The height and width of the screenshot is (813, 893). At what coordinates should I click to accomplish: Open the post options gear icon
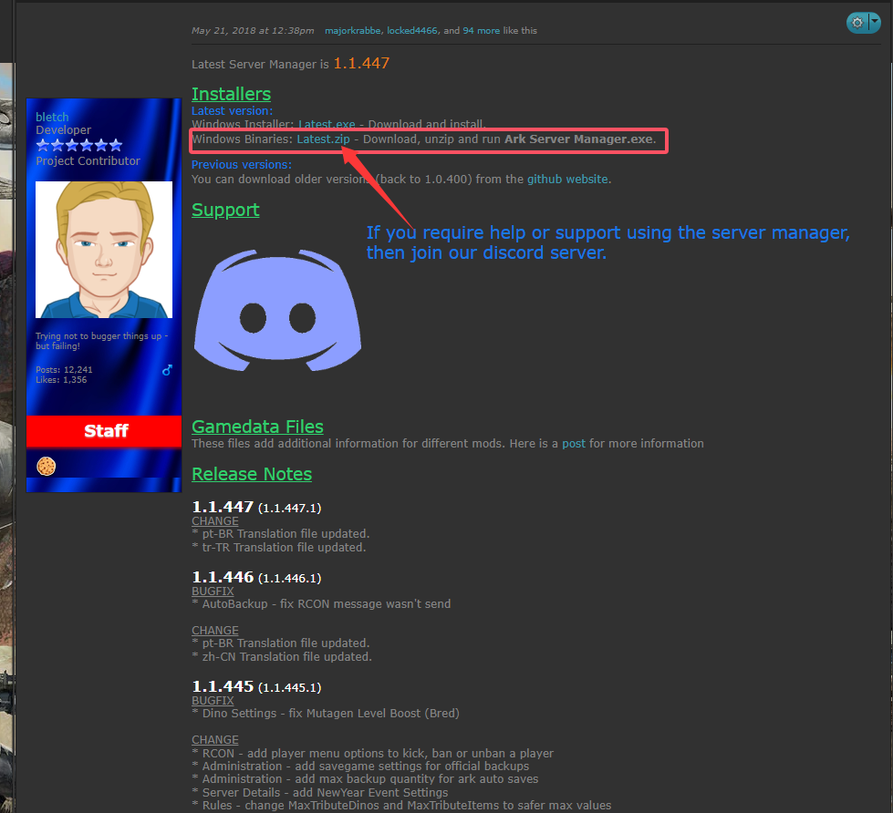(856, 21)
